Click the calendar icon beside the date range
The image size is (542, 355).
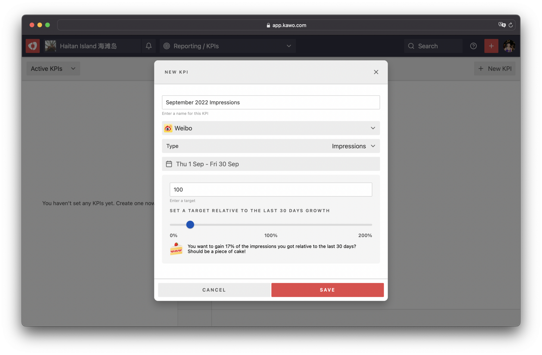169,164
